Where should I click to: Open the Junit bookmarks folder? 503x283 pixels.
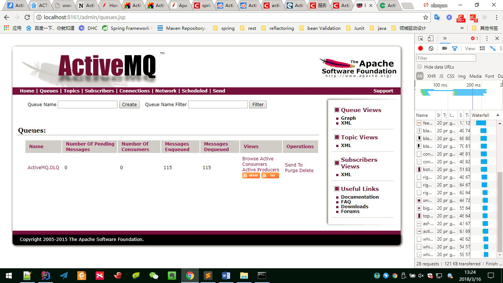tap(355, 28)
